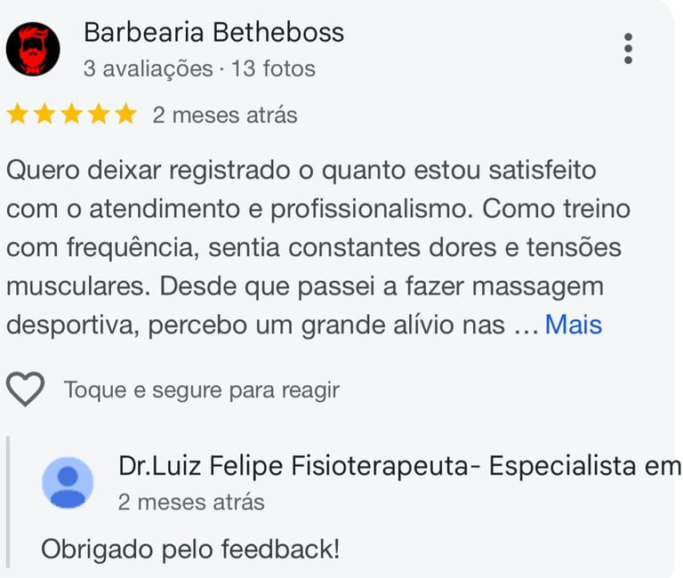683x578 pixels.
Task: Tap the 'Toque e segure para reagir' label
Action: point(202,389)
